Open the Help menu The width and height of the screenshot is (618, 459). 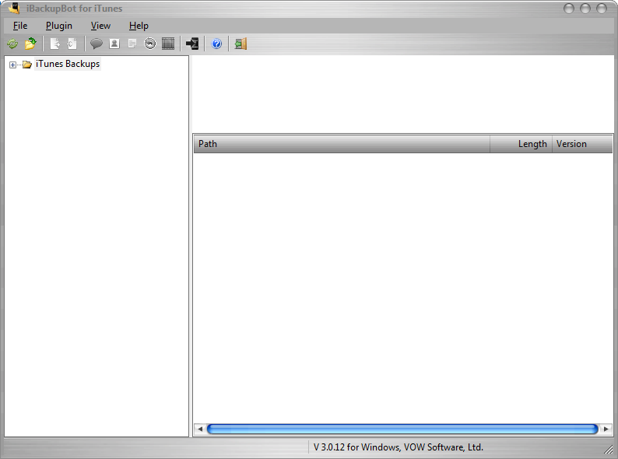point(139,26)
